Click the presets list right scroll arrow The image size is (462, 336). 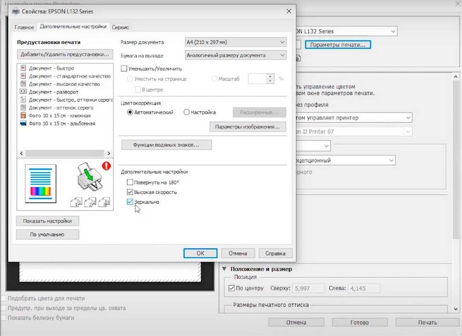(x=109, y=153)
